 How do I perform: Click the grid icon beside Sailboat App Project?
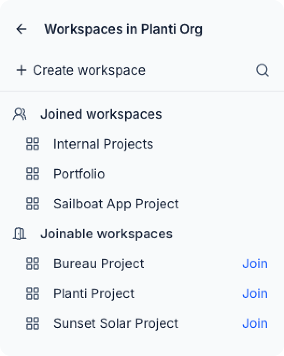(33, 204)
